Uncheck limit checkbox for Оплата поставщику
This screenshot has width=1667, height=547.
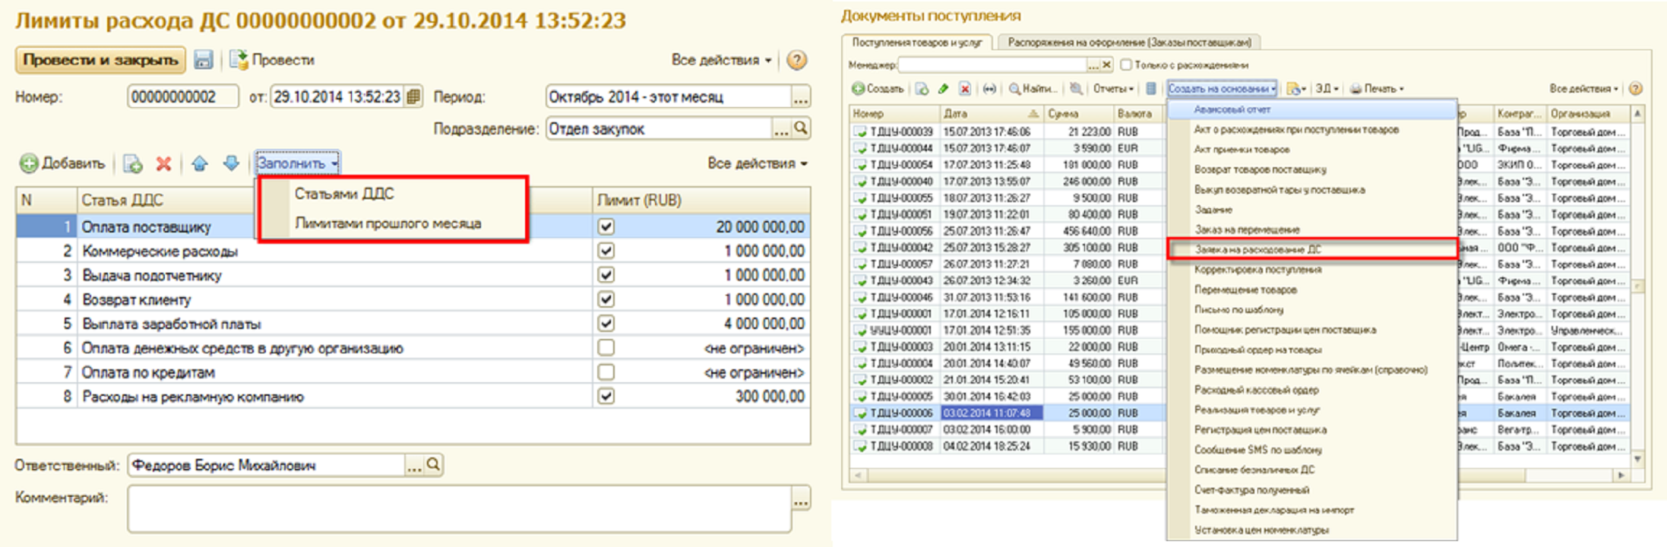(606, 226)
